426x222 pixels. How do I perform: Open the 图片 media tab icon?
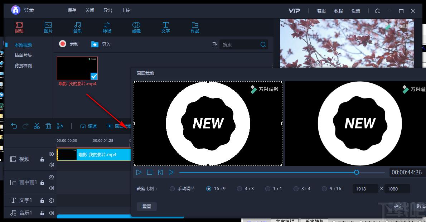click(48, 25)
